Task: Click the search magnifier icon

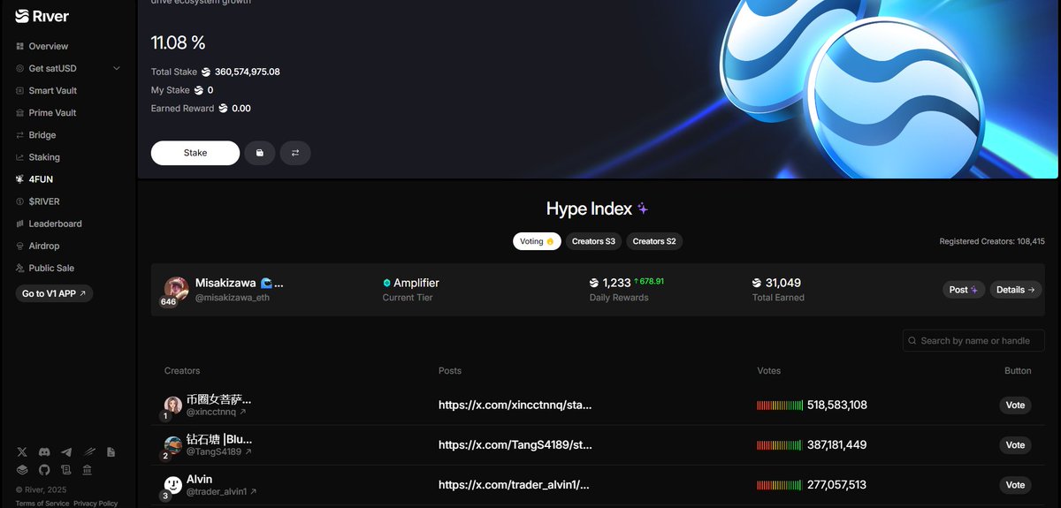Action: pos(912,341)
